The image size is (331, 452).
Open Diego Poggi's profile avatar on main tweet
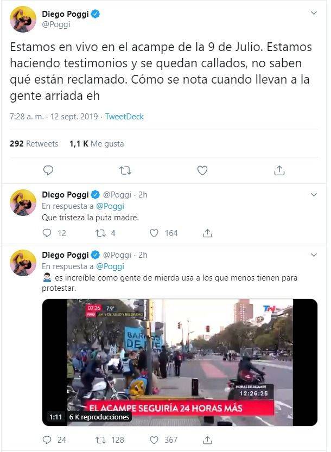[x=23, y=19]
